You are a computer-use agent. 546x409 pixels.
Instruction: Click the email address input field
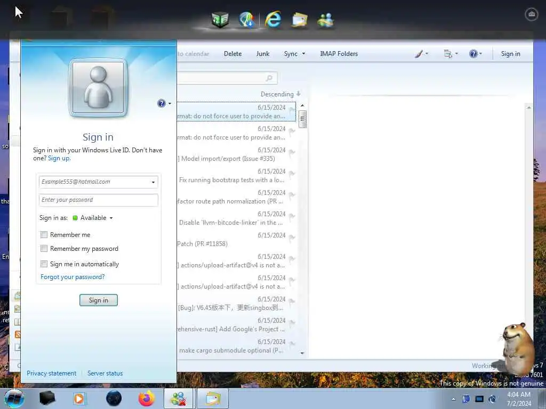coord(99,182)
